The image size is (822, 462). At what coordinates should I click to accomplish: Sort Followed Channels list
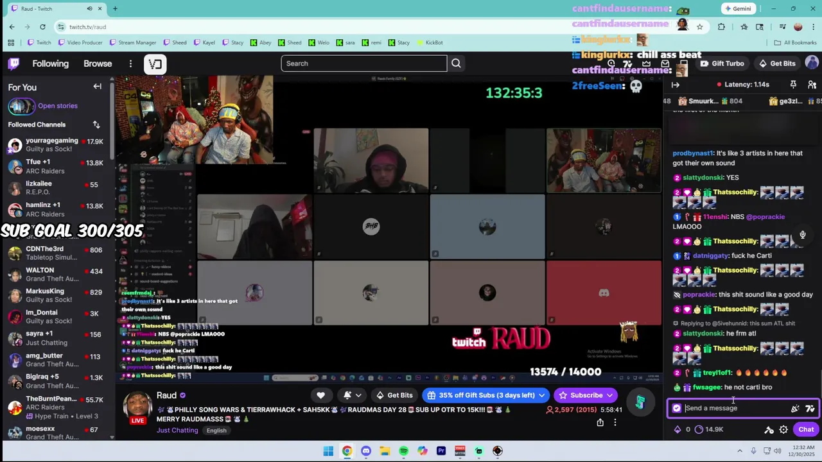point(96,124)
